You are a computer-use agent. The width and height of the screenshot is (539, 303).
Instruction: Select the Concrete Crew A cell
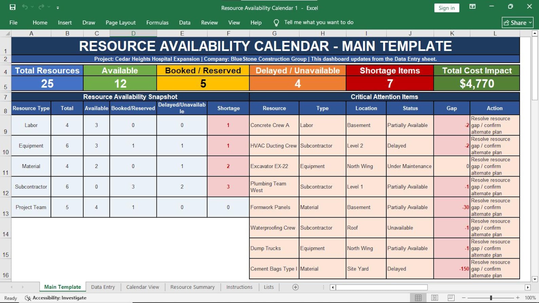[274, 125]
